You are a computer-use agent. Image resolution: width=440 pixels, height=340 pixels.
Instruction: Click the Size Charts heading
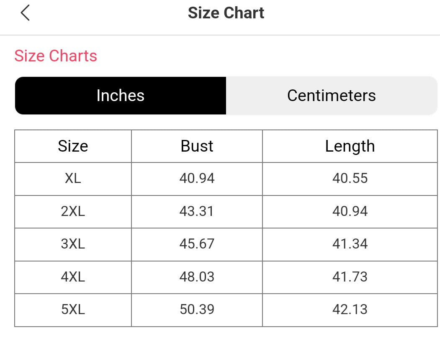tap(56, 56)
